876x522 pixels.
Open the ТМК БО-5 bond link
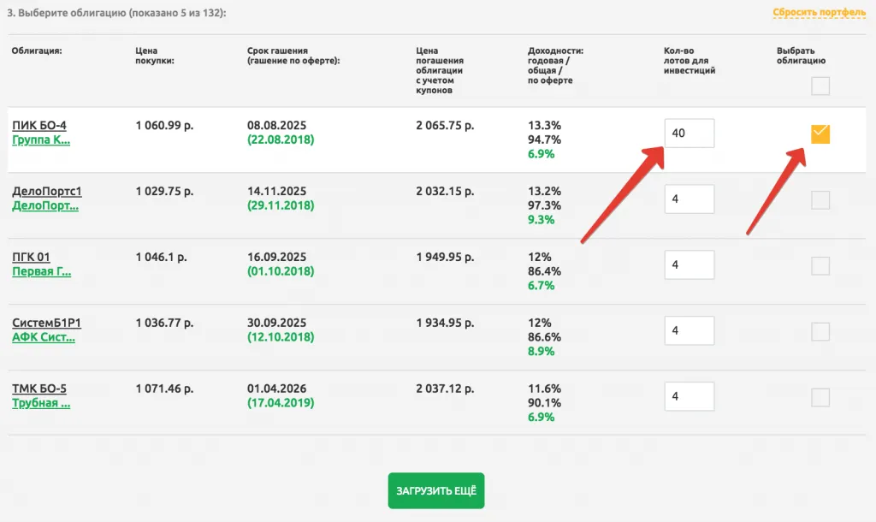click(39, 389)
